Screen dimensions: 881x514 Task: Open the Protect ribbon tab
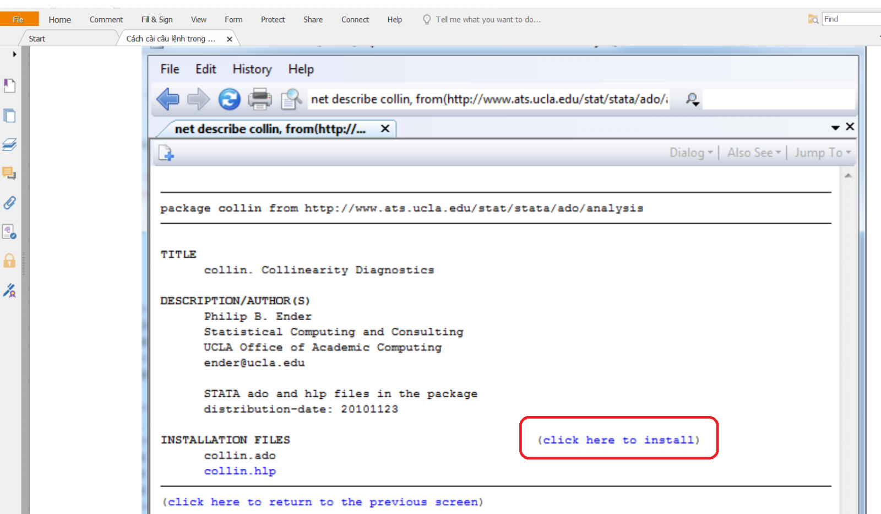pos(273,20)
